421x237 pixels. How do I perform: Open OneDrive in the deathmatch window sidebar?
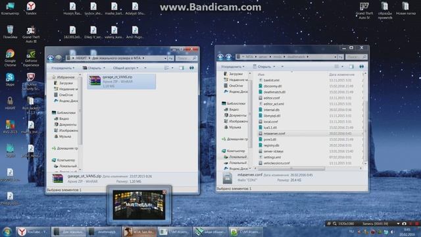click(x=235, y=86)
